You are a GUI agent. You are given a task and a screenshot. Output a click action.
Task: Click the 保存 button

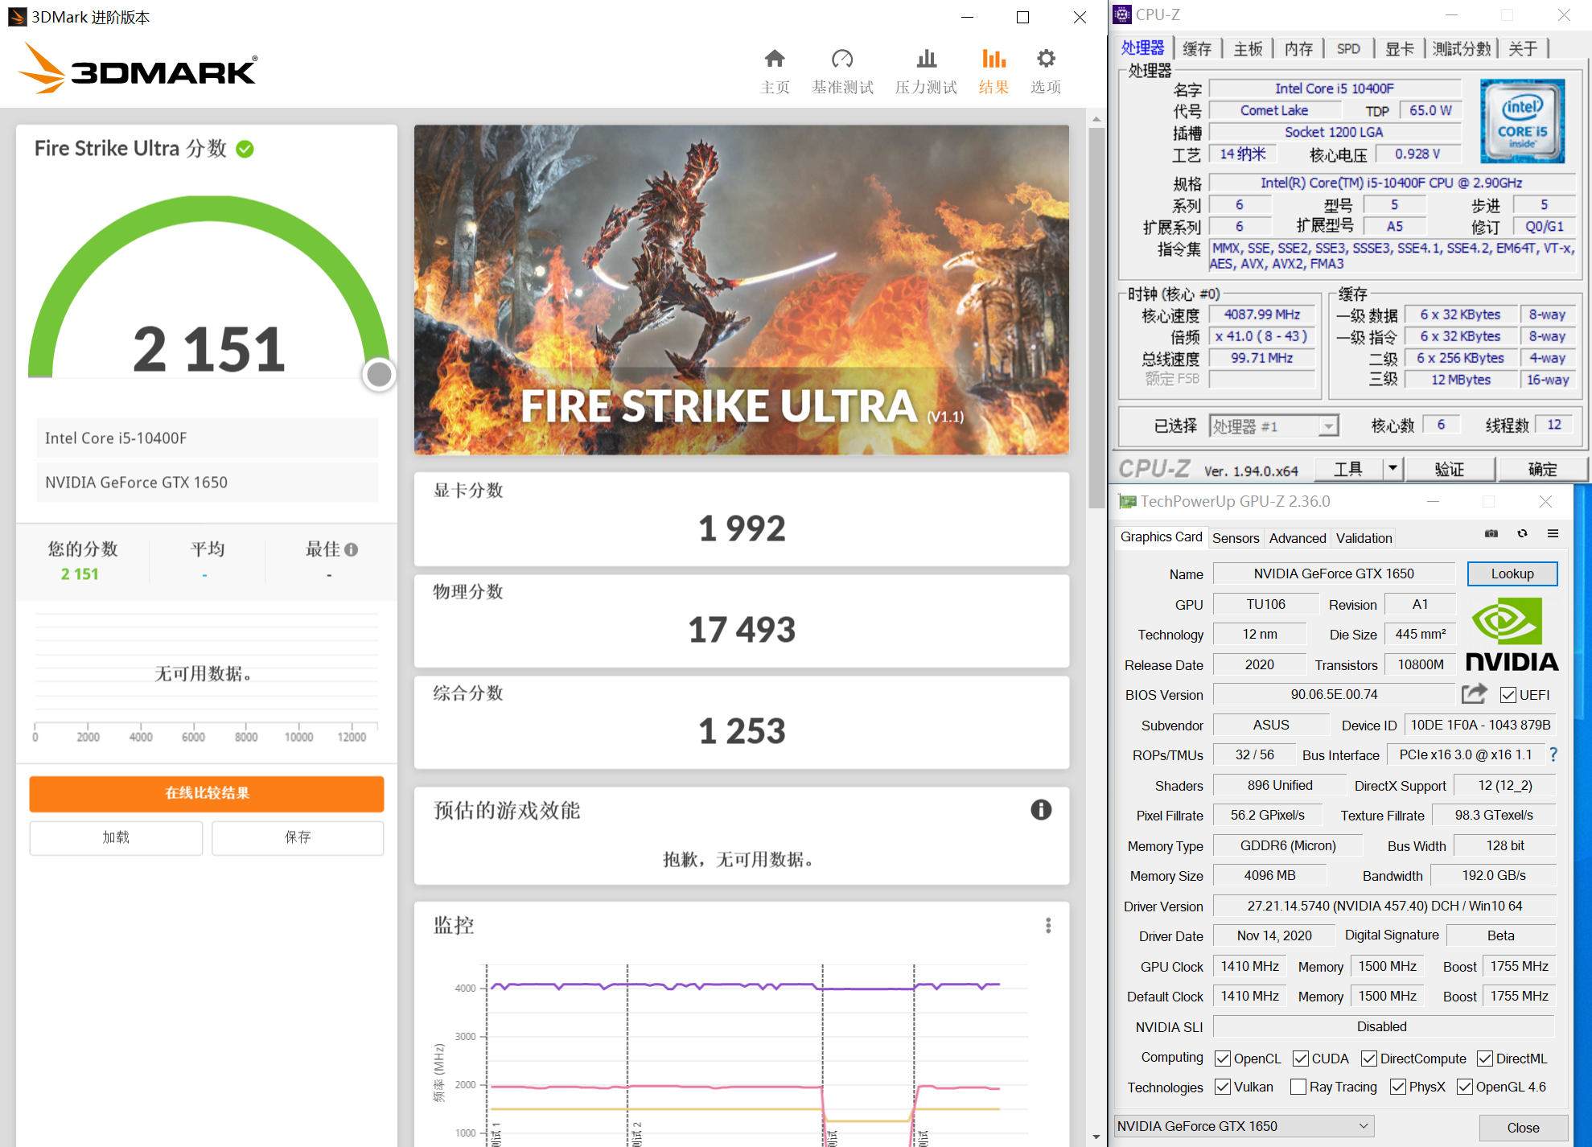tap(298, 837)
